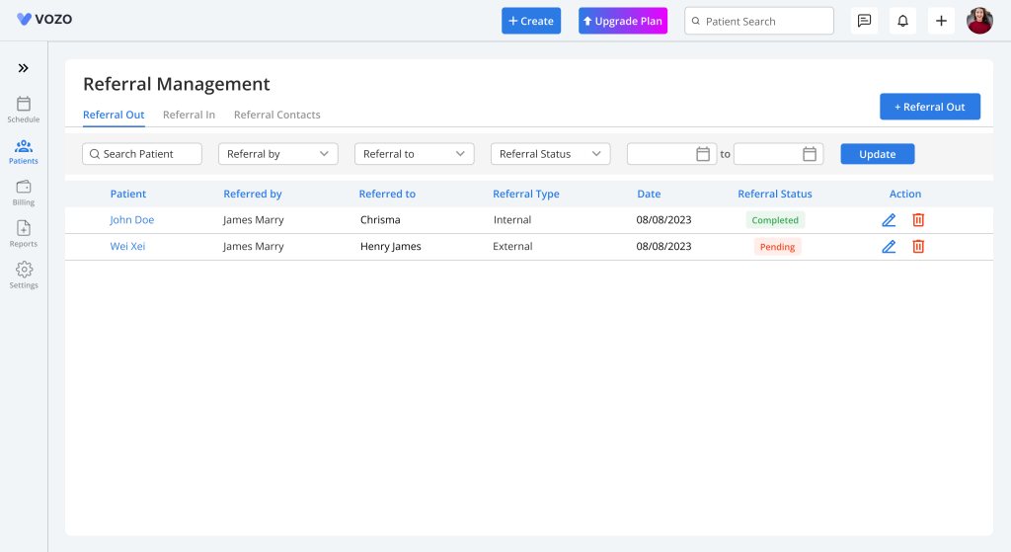Open the John Doe patient link
Viewport: 1011px width, 552px height.
click(x=131, y=220)
